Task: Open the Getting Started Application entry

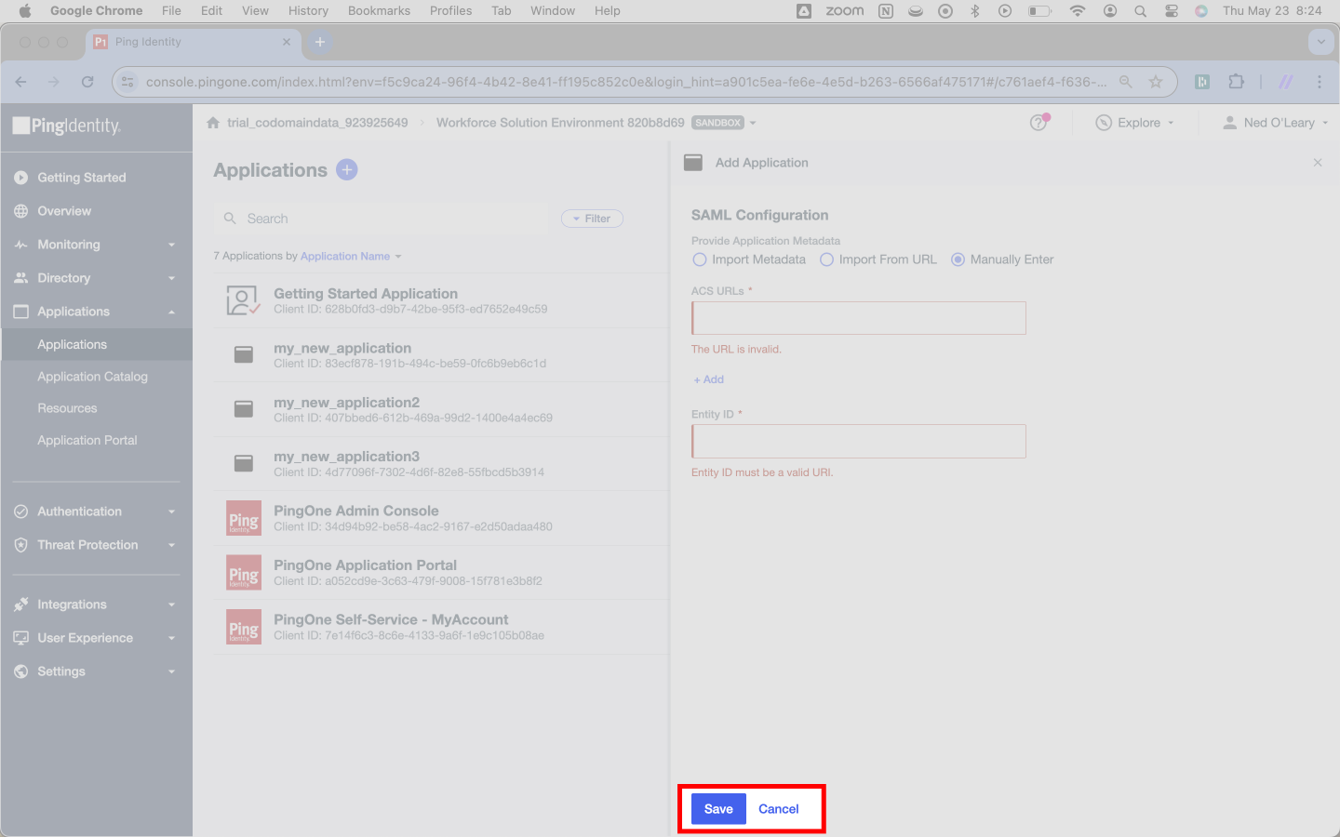Action: [x=365, y=294]
